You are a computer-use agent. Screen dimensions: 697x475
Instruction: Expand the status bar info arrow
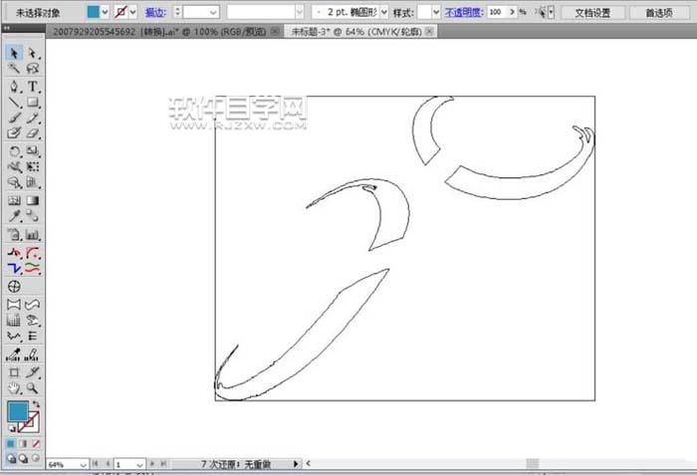point(296,464)
